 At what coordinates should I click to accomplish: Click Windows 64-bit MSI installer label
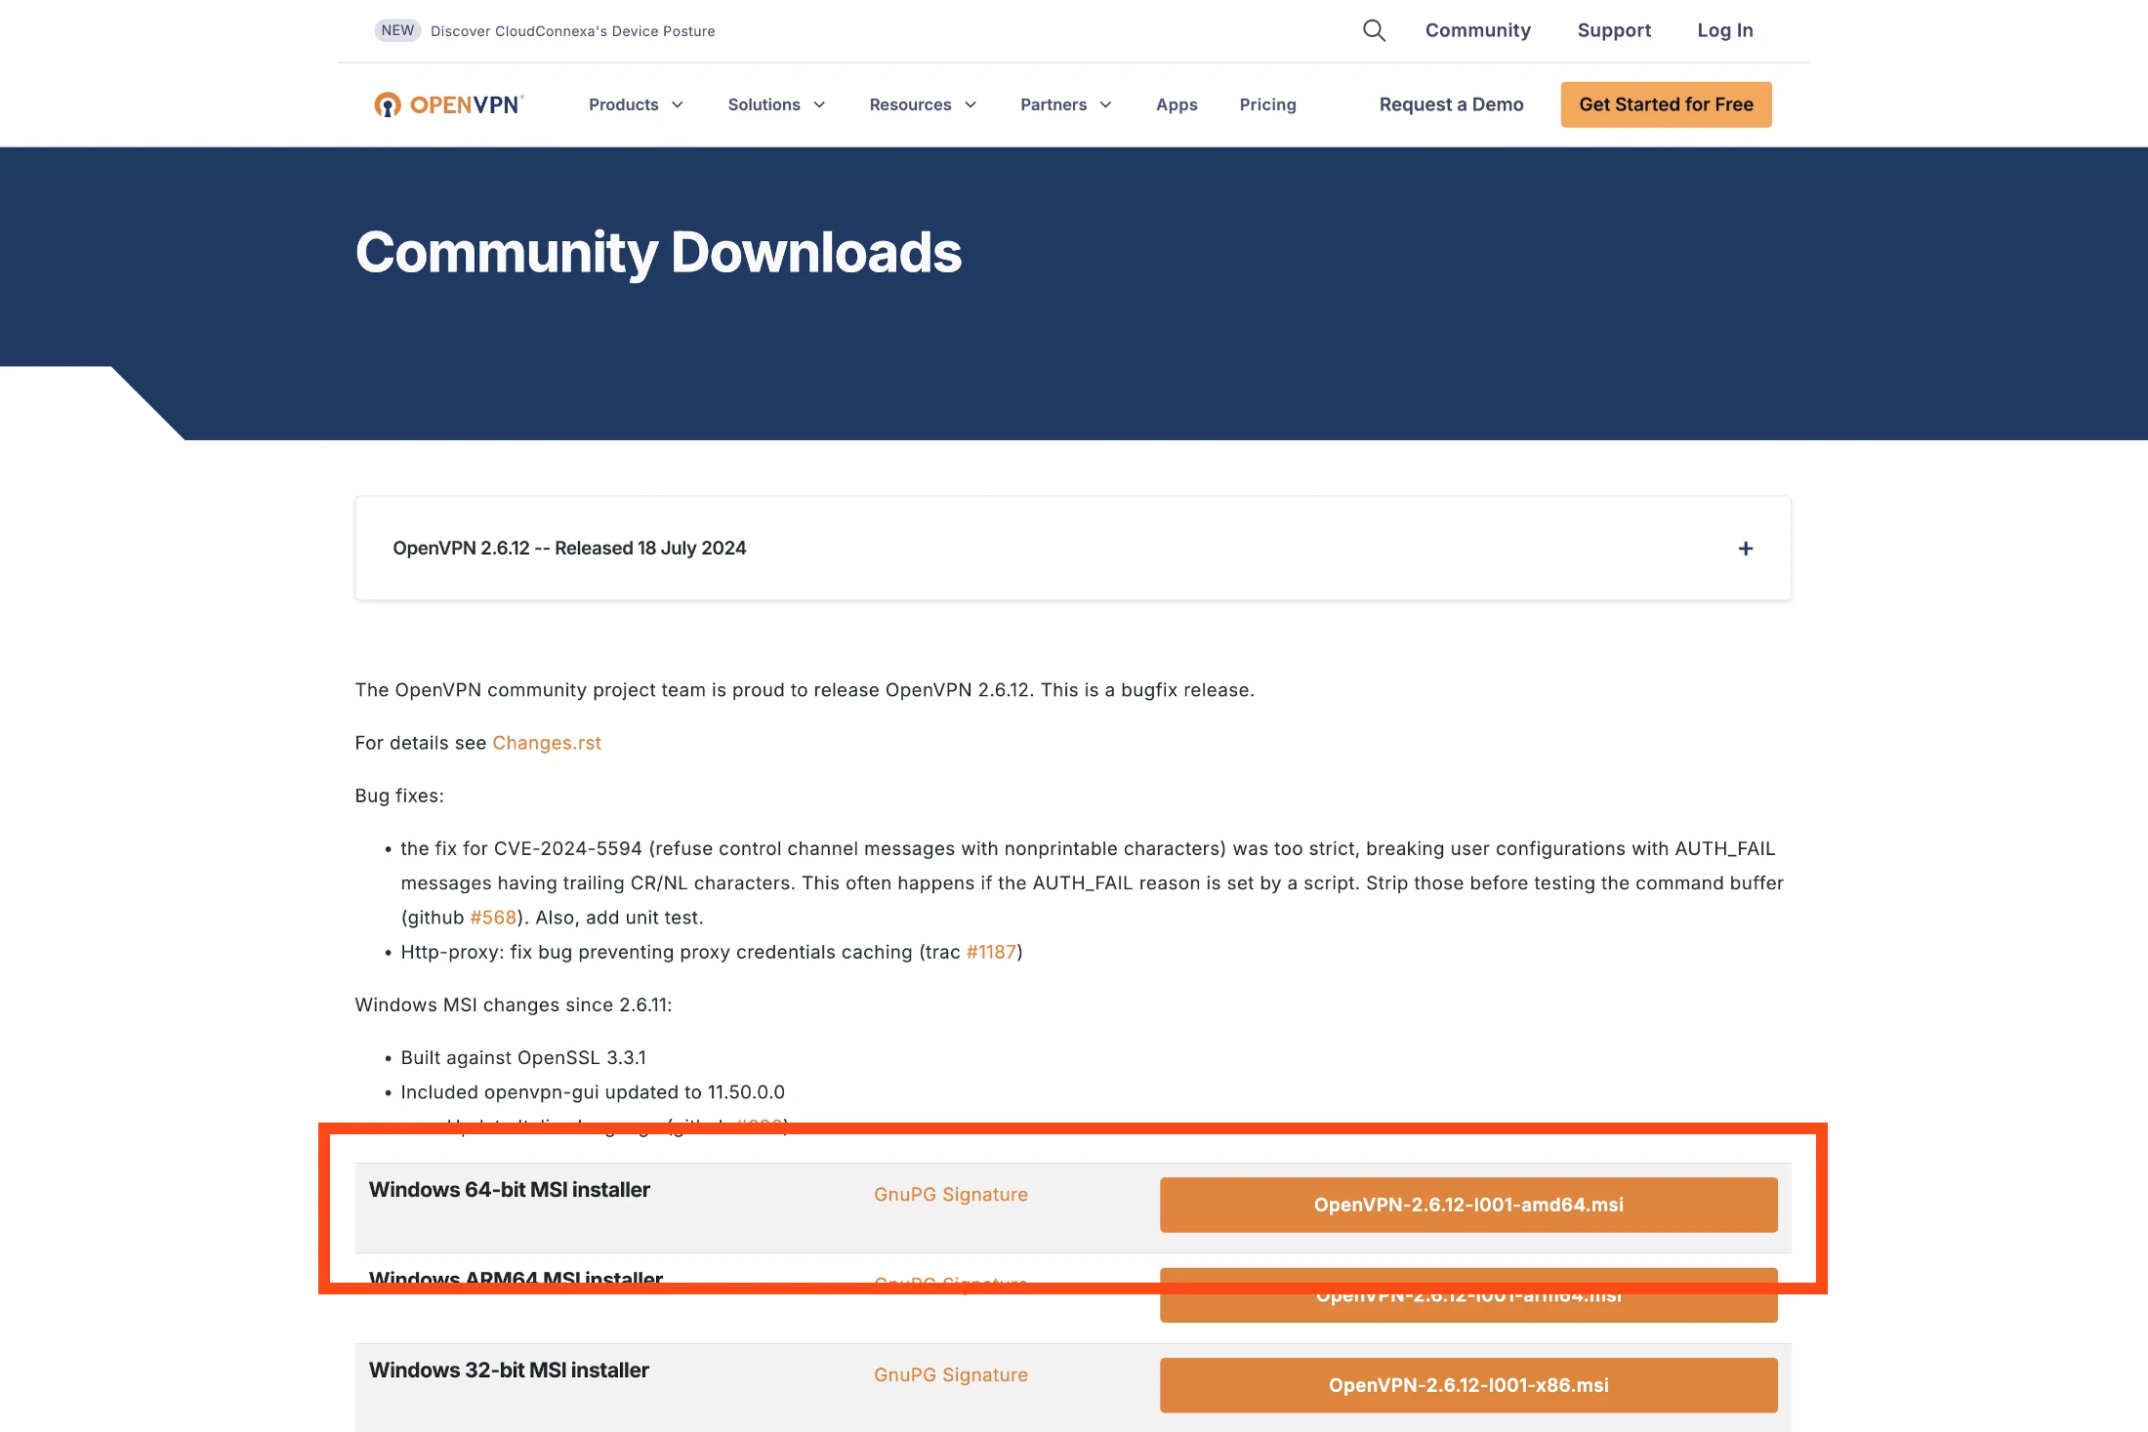509,1190
